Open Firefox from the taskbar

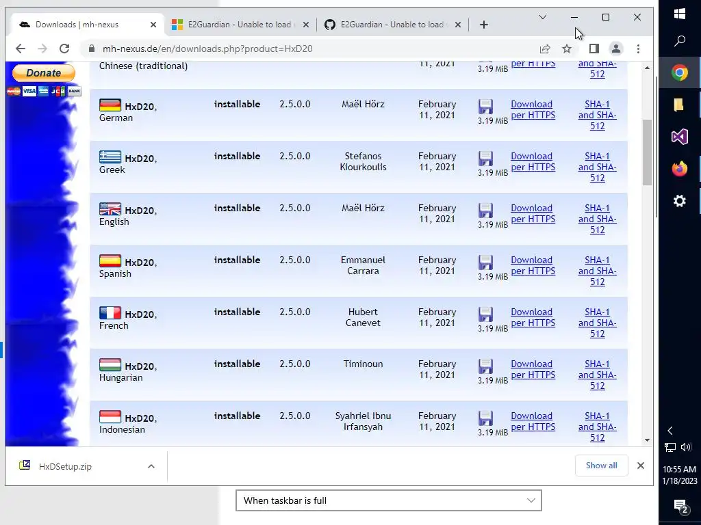pos(680,169)
